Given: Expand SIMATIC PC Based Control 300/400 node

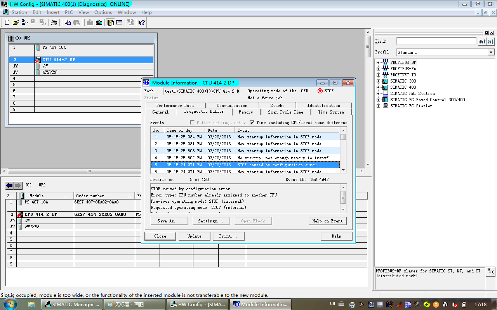Looking at the screenshot, I should tap(378, 100).
